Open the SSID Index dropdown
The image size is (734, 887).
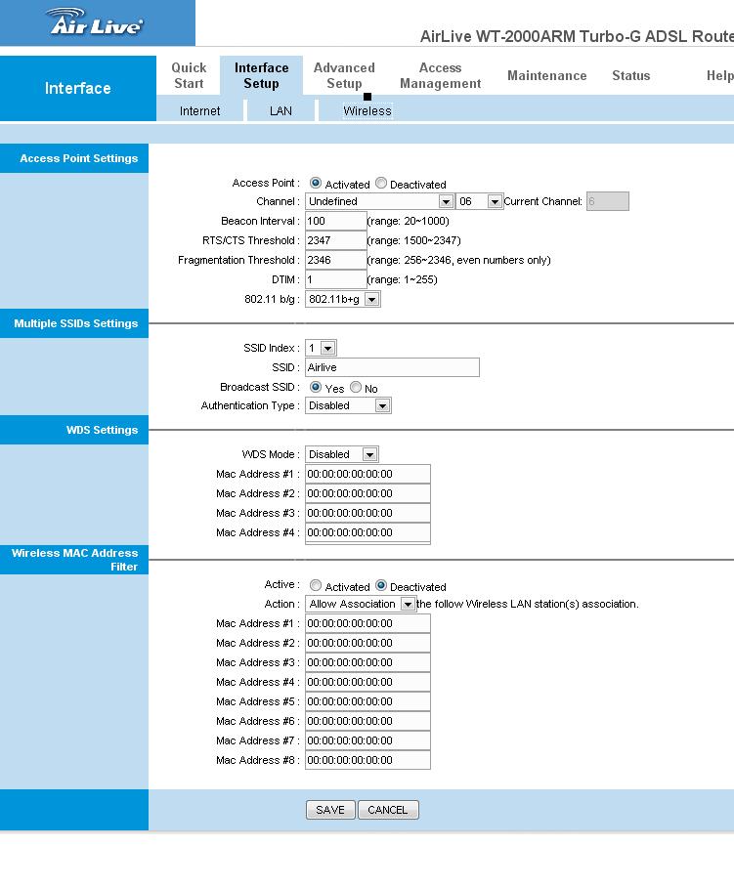(321, 348)
